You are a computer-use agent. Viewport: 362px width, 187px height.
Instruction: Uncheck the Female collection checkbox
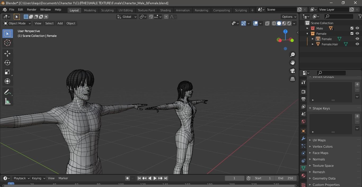[x=352, y=33]
